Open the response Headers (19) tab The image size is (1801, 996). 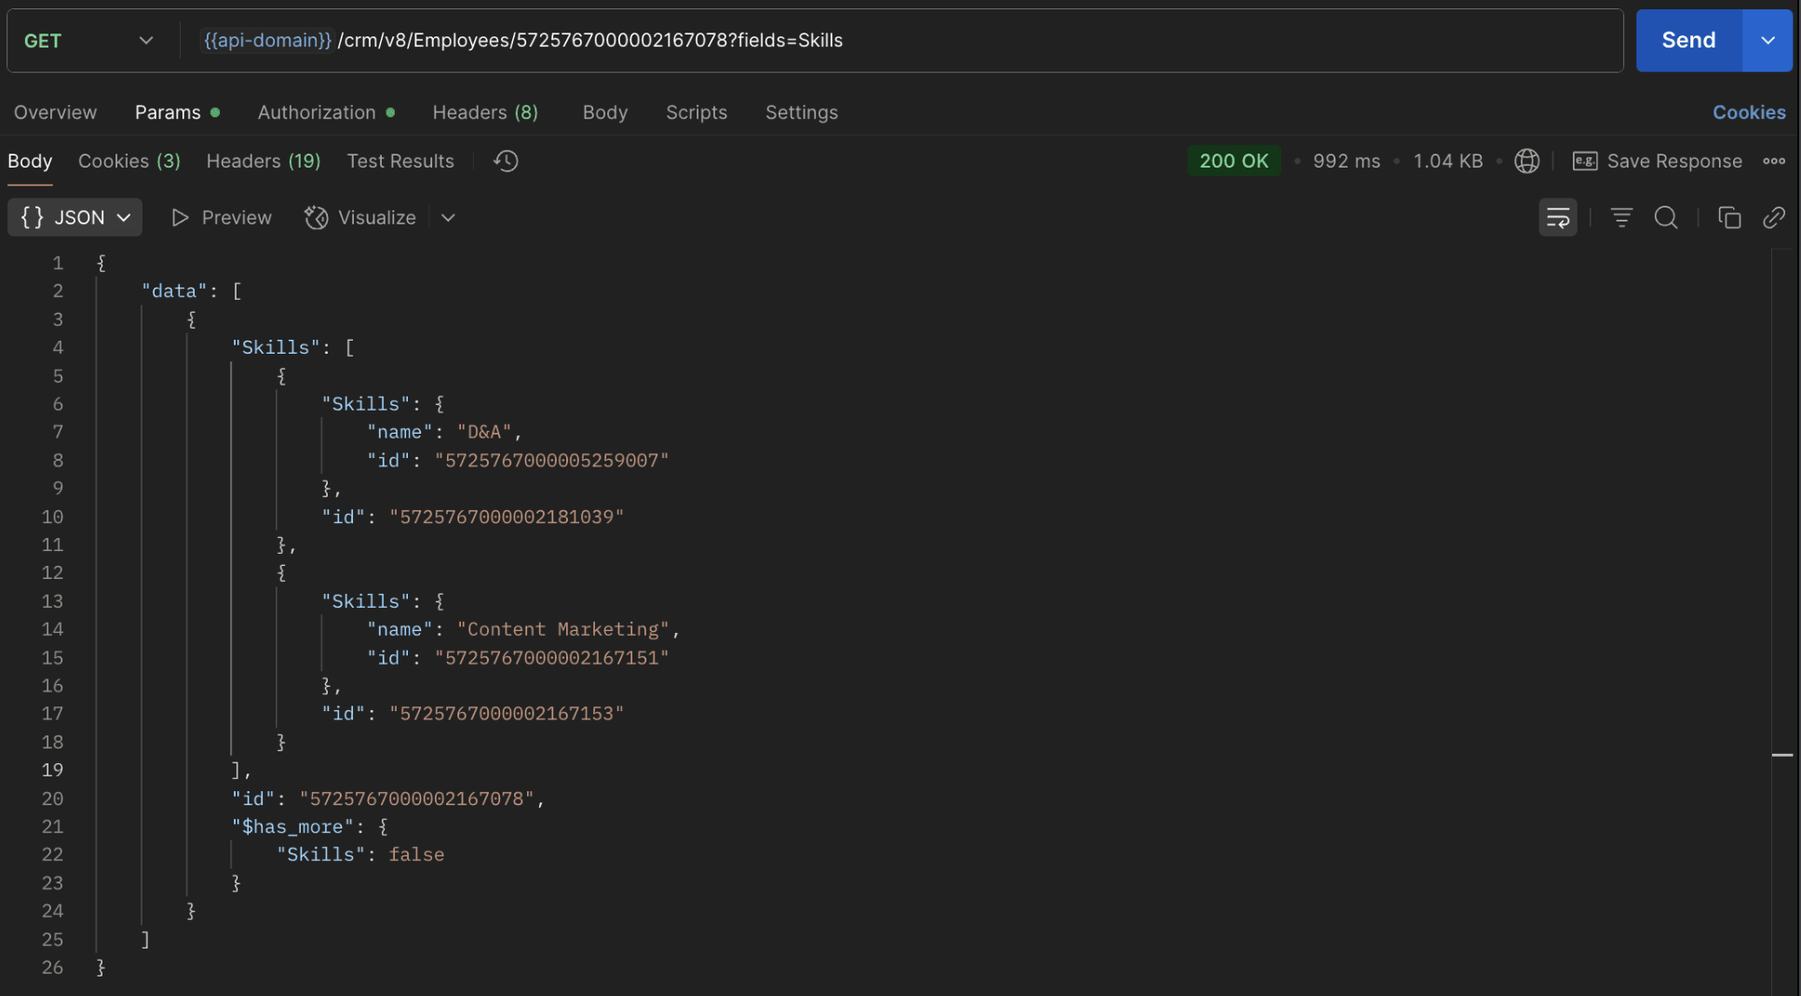click(x=264, y=161)
